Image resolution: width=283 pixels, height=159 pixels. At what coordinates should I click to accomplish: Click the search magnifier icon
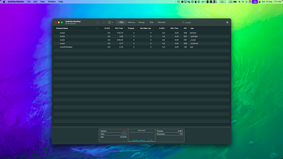(x=183, y=22)
